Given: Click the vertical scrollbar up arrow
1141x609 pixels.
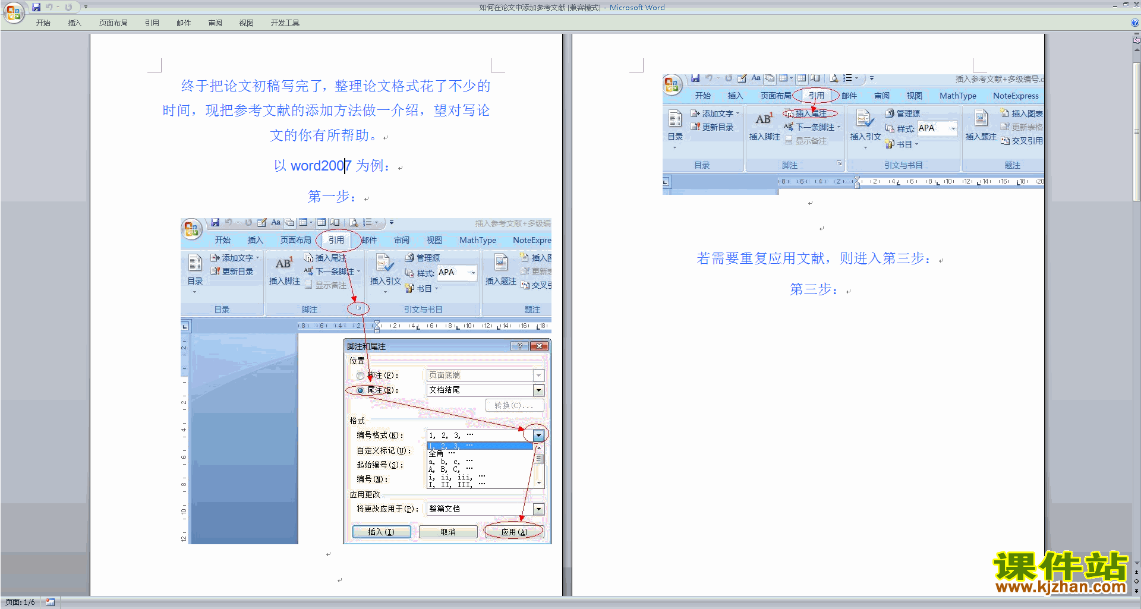Looking at the screenshot, I should click(1137, 50).
